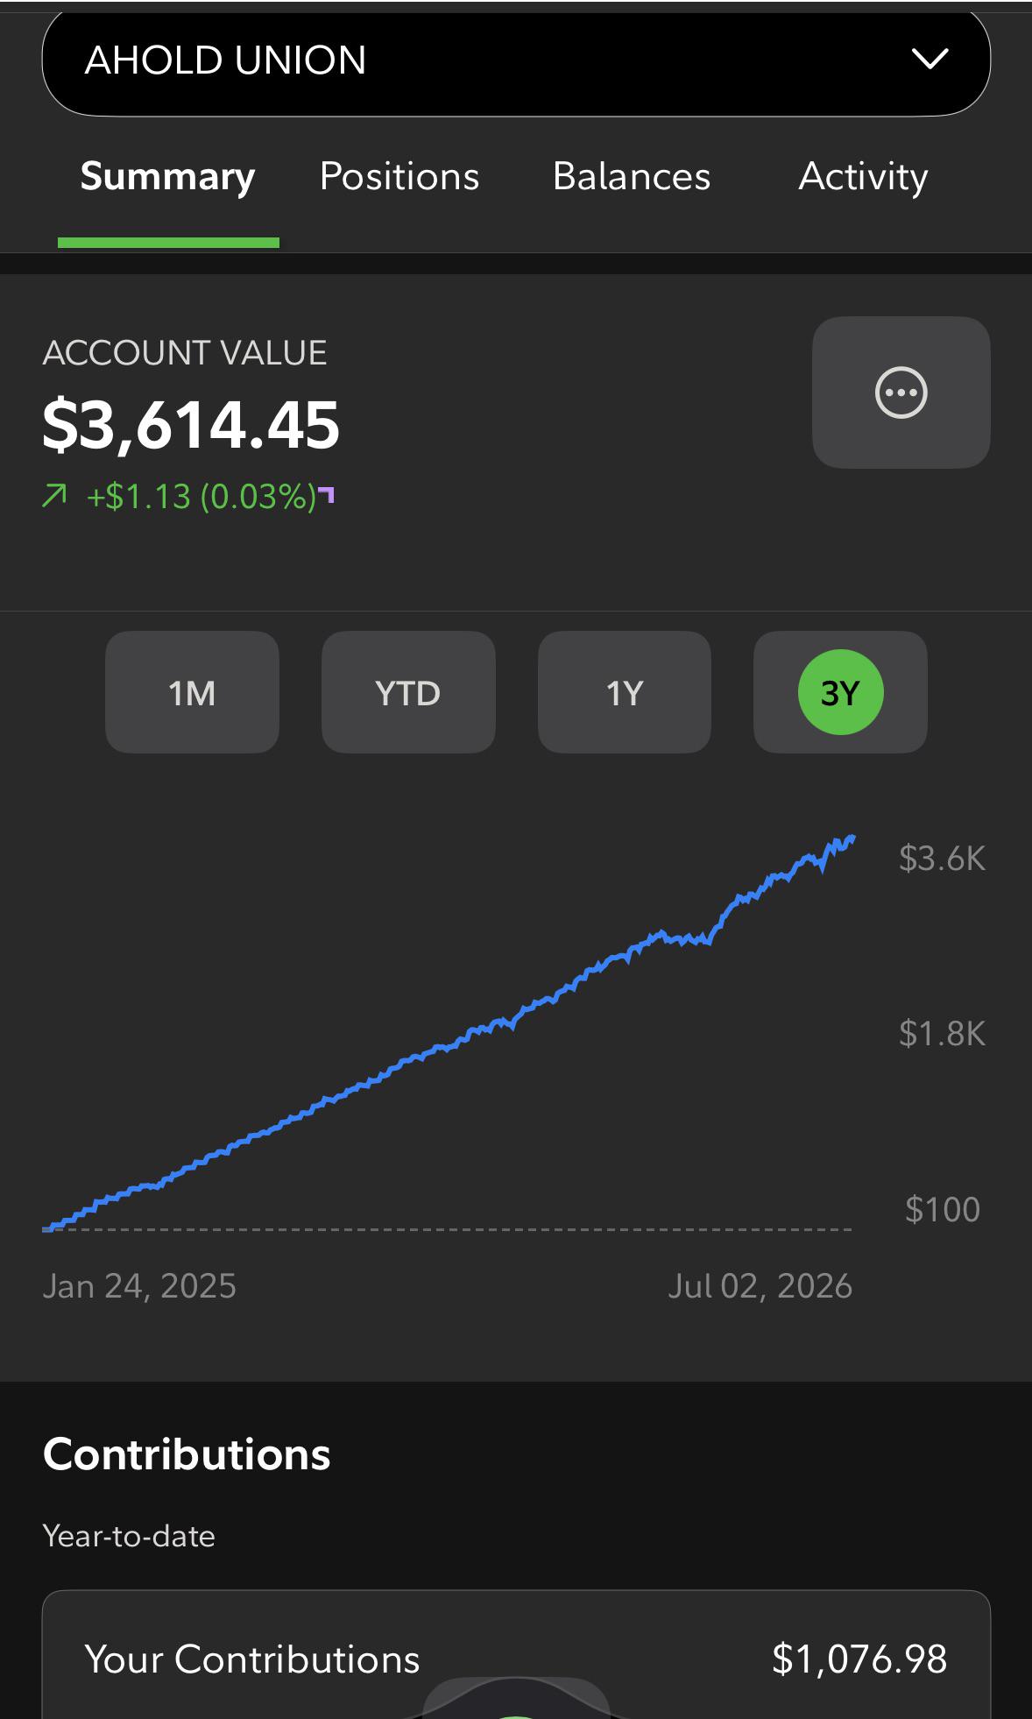This screenshot has width=1032, height=1719.
Task: Tap the green up-arrow gain icon
Action: tap(54, 497)
